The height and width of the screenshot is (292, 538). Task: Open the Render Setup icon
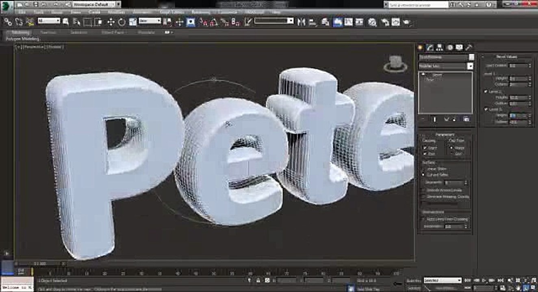point(385,22)
